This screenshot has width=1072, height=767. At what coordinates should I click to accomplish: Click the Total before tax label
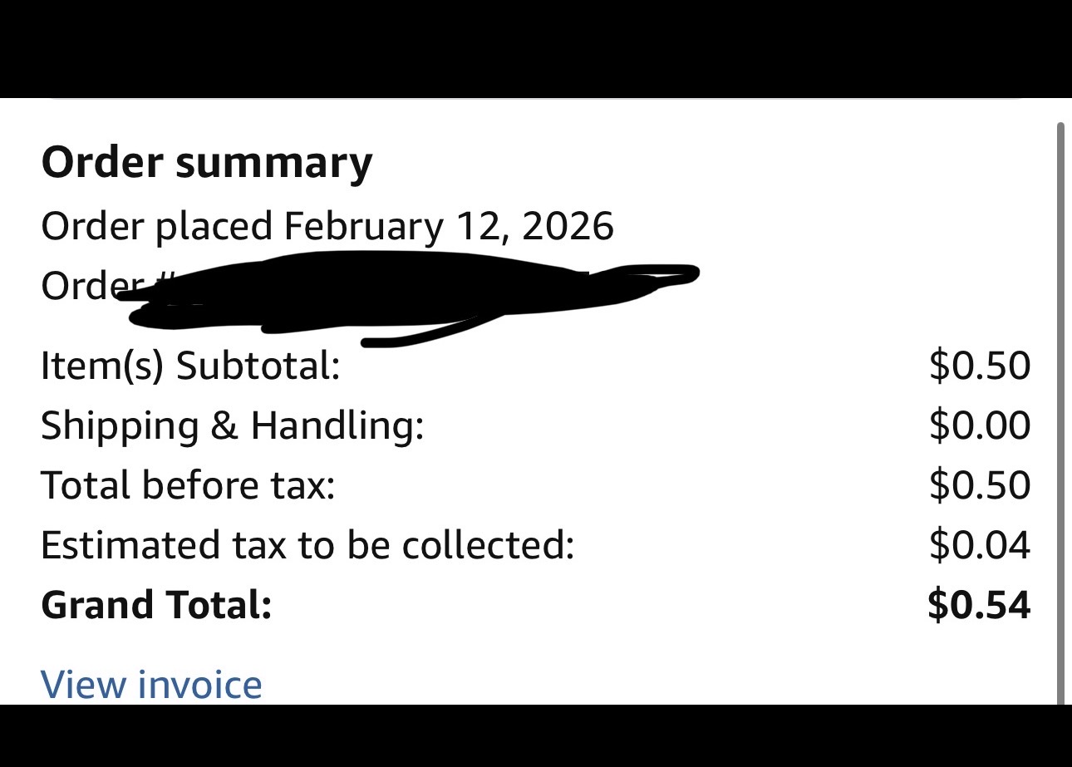tap(188, 485)
